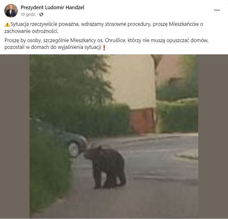Click the bear in the photo

[106, 167]
